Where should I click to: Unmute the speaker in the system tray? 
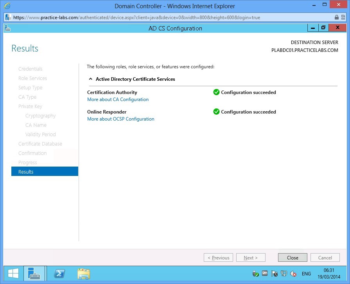pyautogui.click(x=293, y=273)
